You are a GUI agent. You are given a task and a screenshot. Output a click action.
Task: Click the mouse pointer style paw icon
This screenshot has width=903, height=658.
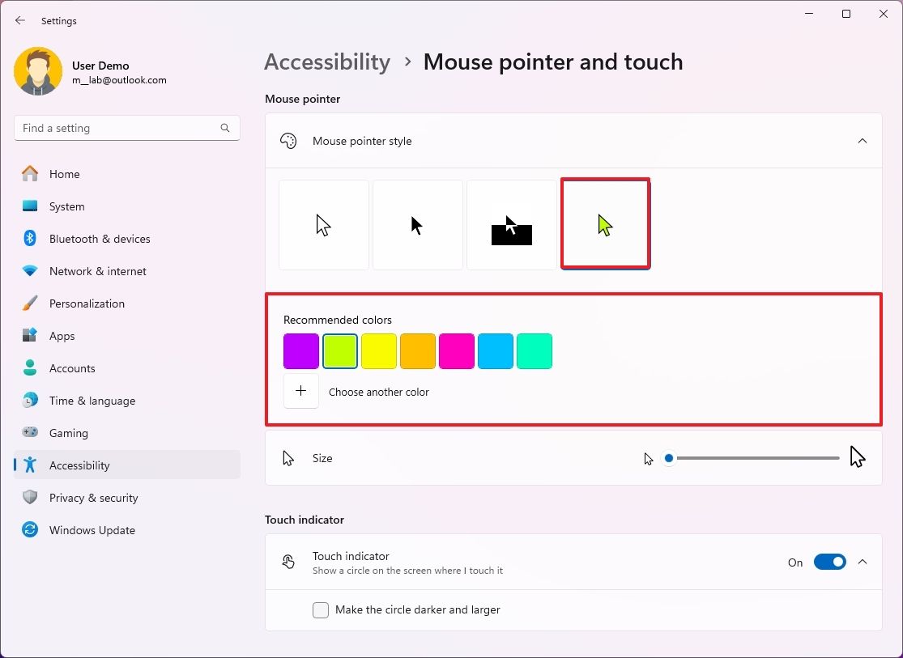coord(289,140)
